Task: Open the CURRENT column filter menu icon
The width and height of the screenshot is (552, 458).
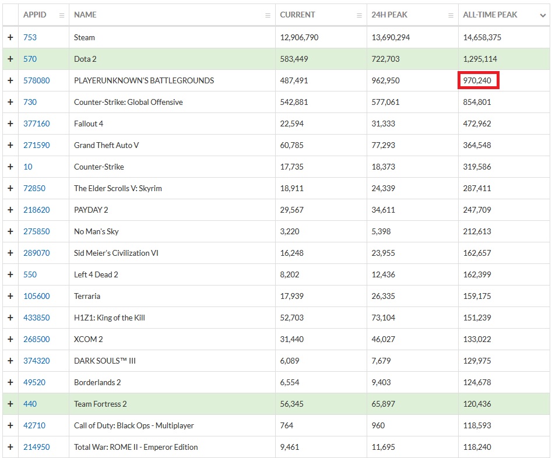Action: (360, 16)
